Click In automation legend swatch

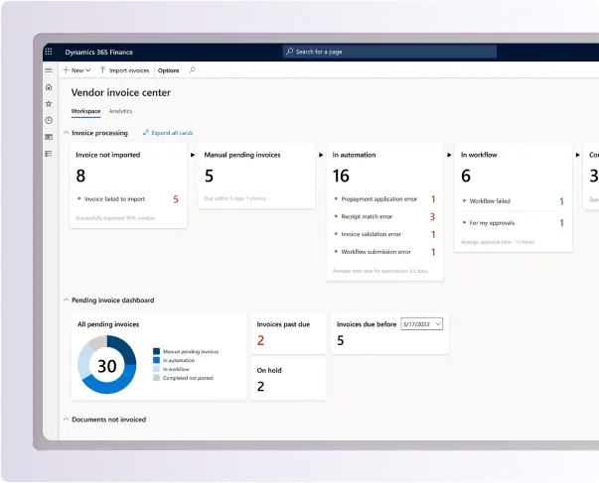(156, 360)
